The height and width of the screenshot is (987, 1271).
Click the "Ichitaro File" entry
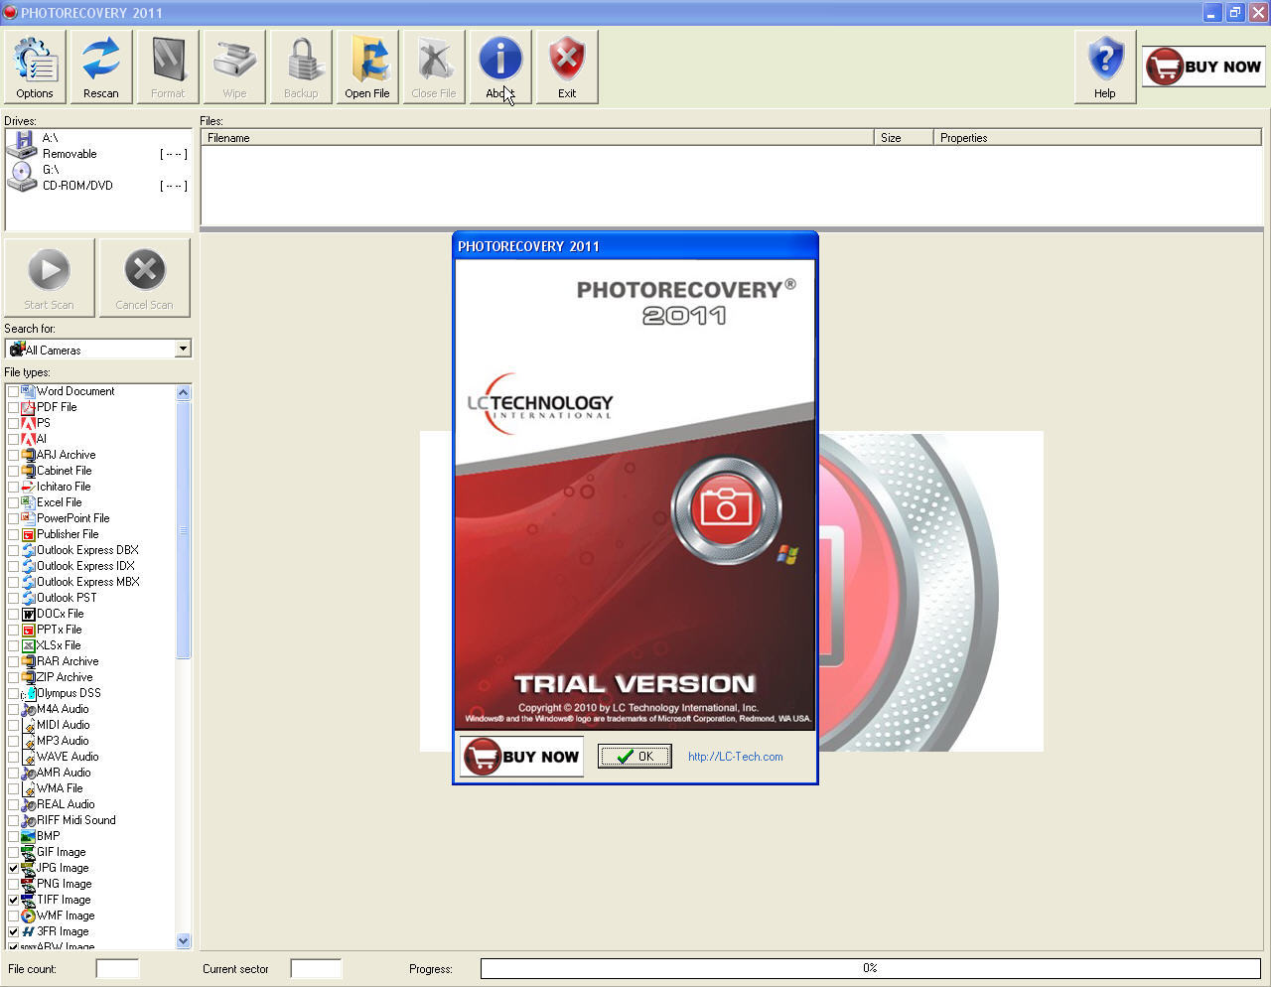pyautogui.click(x=64, y=487)
